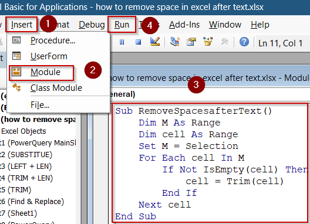
Task: Click the (General) object dropdown
Action: coord(123,94)
